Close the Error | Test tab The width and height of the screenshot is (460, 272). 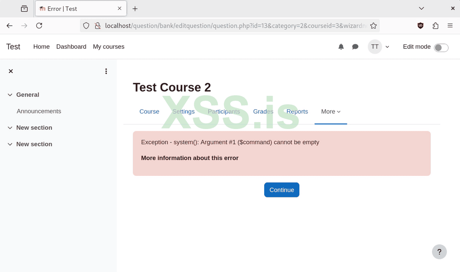[x=119, y=8]
